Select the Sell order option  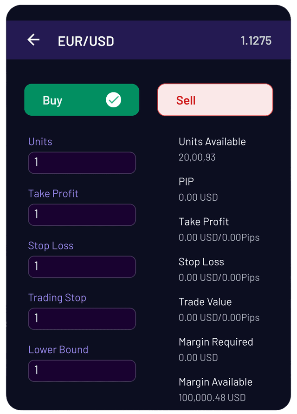point(215,100)
